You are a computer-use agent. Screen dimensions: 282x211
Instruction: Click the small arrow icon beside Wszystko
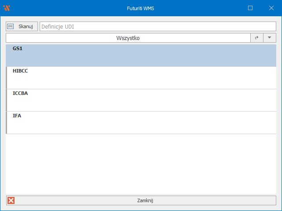(256, 38)
